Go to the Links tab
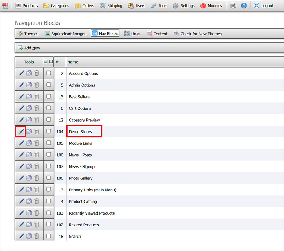The width and height of the screenshot is (284, 251). click(132, 34)
